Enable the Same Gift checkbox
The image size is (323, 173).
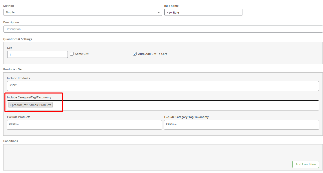72,54
